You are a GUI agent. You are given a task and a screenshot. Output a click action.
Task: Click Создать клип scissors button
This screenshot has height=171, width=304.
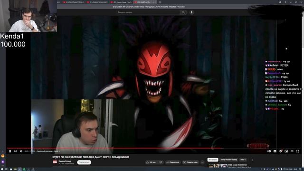pos(190,162)
